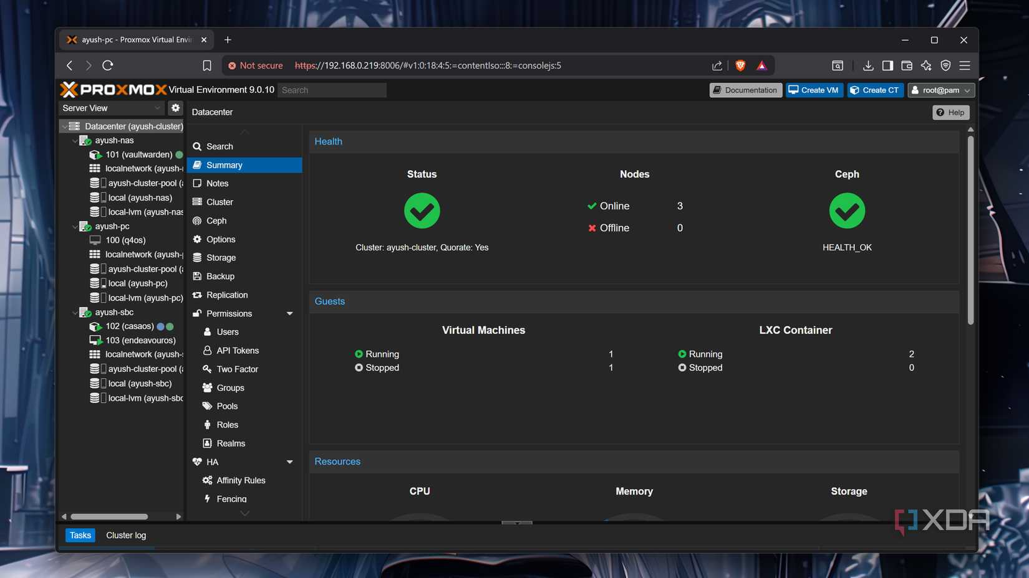Collapse the Permissions submenu
This screenshot has height=578, width=1029.
click(289, 313)
